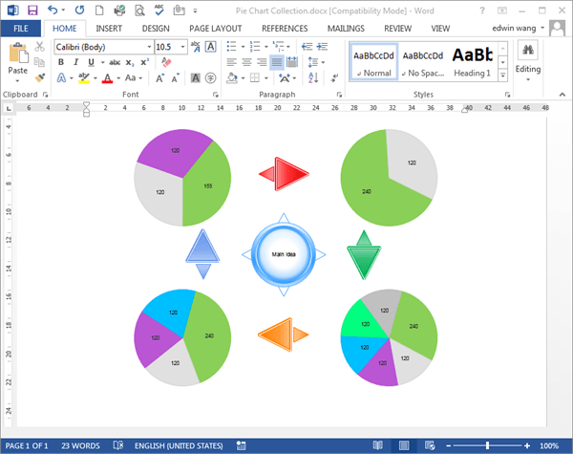Select the Main Idea center circle shape
The width and height of the screenshot is (573, 454).
click(x=284, y=254)
